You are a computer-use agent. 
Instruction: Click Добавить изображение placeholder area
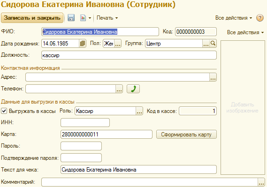coord(243,107)
